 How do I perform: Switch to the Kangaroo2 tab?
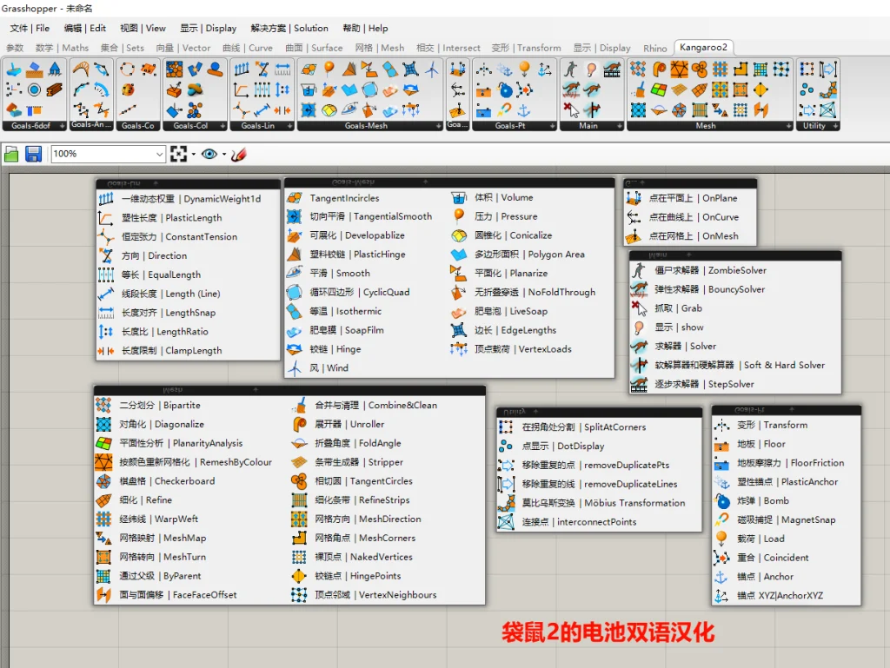point(703,47)
